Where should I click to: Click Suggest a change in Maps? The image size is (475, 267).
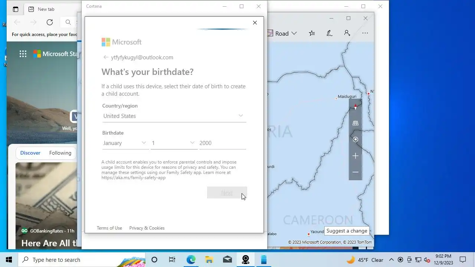(347, 231)
